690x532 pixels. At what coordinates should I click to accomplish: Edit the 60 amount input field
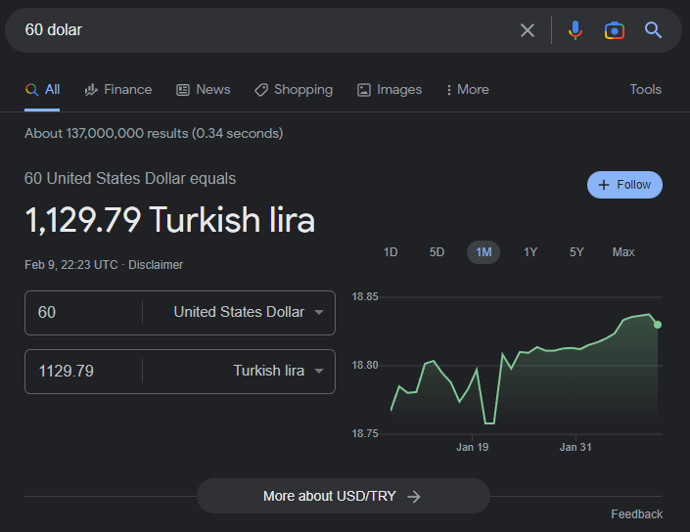[x=83, y=313]
